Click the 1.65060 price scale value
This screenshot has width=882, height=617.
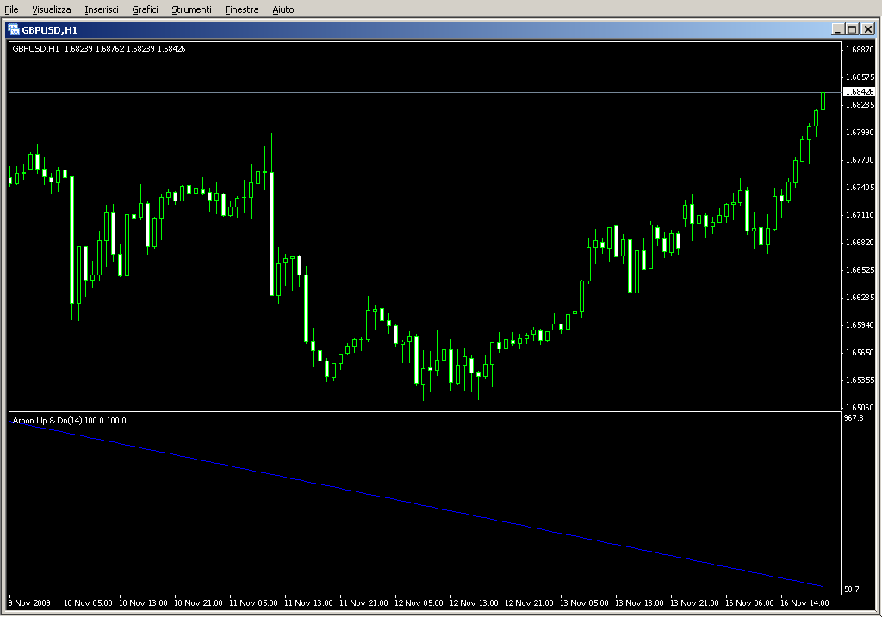pos(860,407)
